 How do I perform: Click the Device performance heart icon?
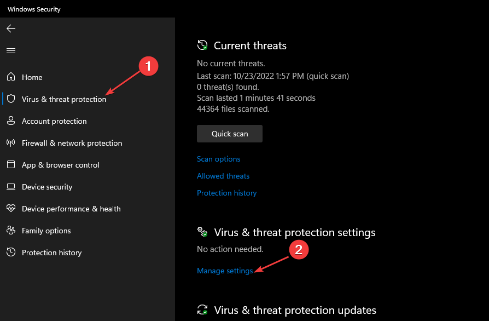coord(11,209)
